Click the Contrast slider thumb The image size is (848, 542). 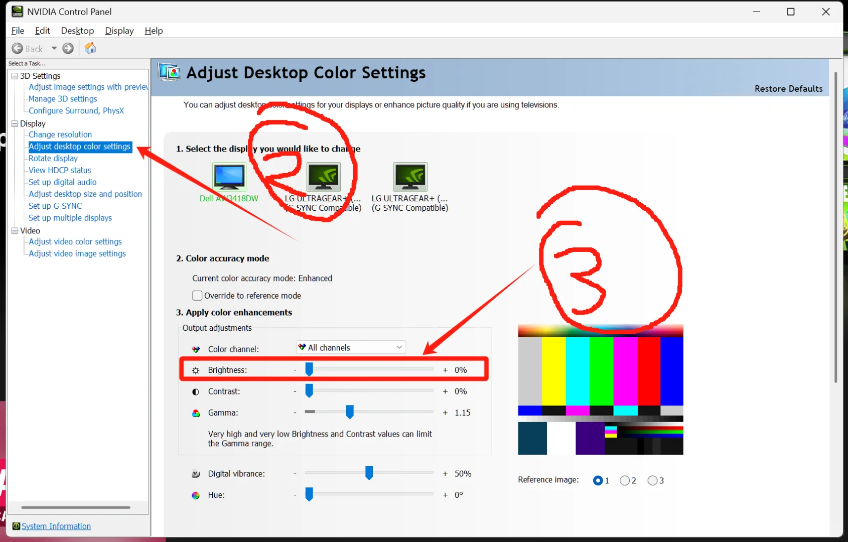tap(309, 390)
